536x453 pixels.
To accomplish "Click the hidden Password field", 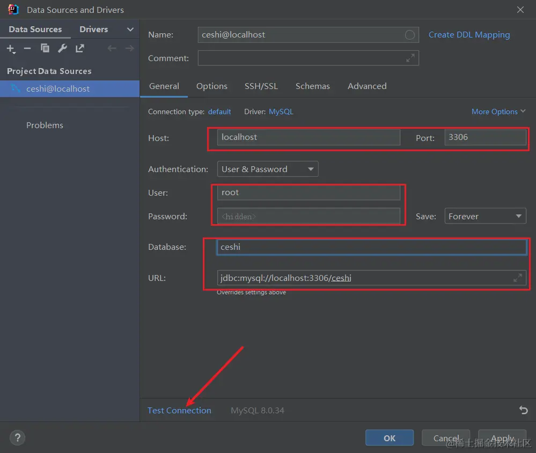I will tap(309, 216).
